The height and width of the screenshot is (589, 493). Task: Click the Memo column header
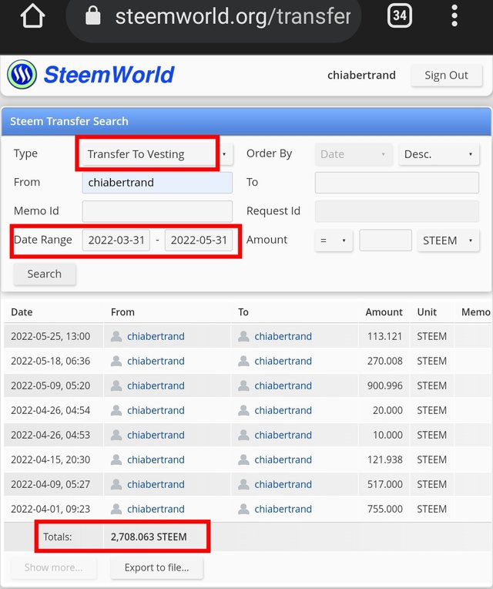(476, 312)
